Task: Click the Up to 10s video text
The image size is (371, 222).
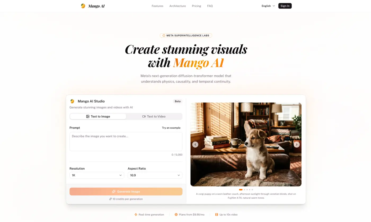Action: point(228,215)
